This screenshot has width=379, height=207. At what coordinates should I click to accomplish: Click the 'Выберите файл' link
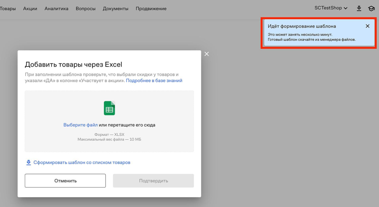click(80, 125)
